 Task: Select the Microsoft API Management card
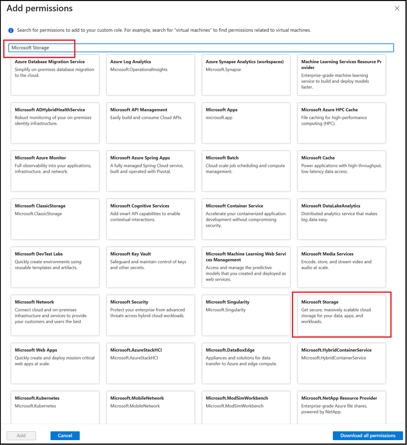[150, 123]
